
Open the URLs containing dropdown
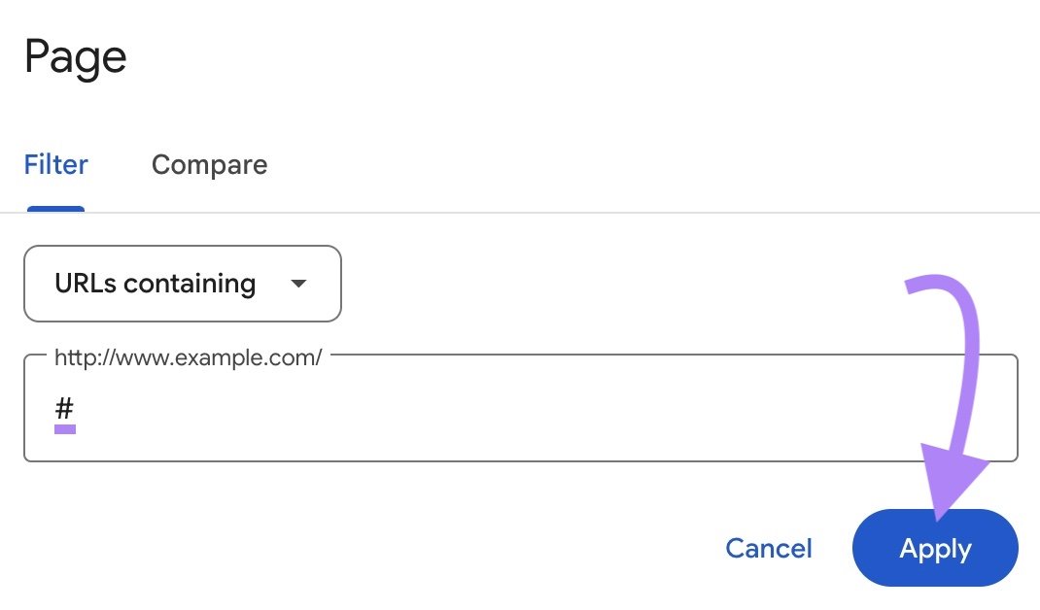point(182,284)
